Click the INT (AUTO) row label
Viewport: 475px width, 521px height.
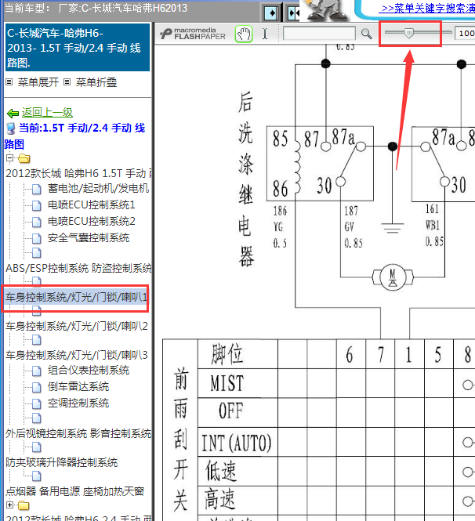(237, 443)
